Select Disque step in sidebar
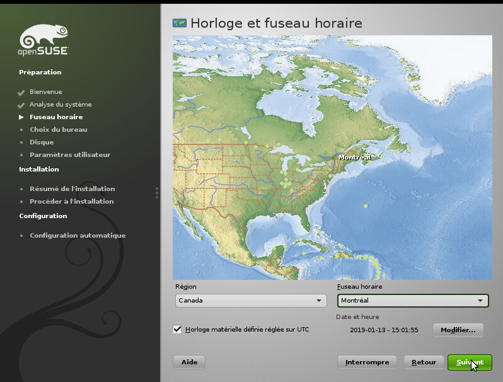The width and height of the screenshot is (503, 382). (42, 142)
